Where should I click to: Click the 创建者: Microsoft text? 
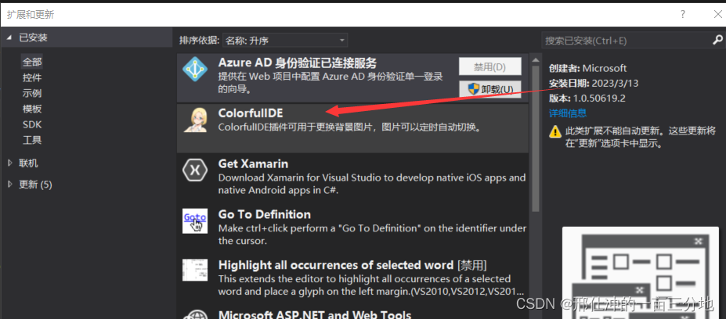(x=587, y=69)
